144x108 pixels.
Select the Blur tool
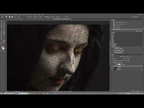click(x=1, y=33)
